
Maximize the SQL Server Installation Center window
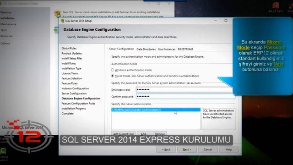coord(159,4)
